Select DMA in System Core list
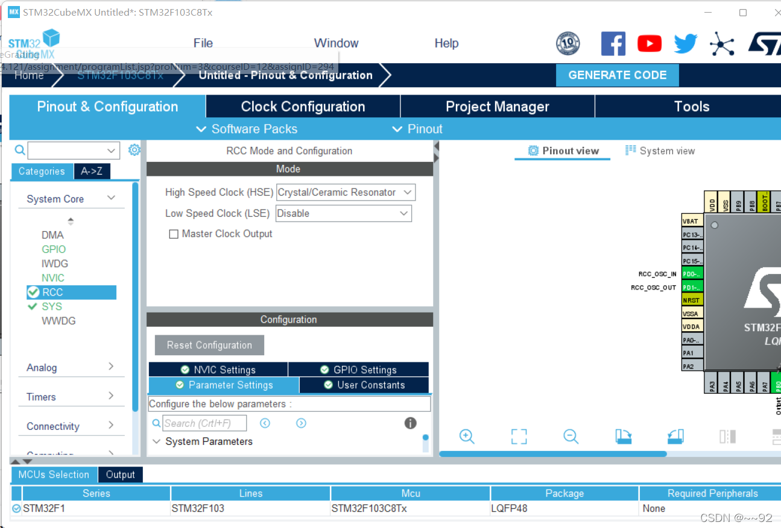 pos(52,235)
